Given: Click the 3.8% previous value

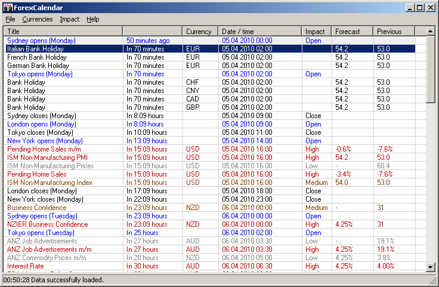Looking at the screenshot, I should click(384, 258).
